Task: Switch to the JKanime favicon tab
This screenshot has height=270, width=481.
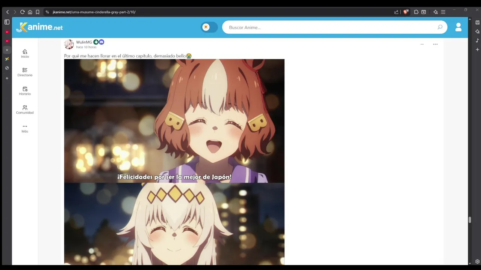Action: click(x=7, y=59)
